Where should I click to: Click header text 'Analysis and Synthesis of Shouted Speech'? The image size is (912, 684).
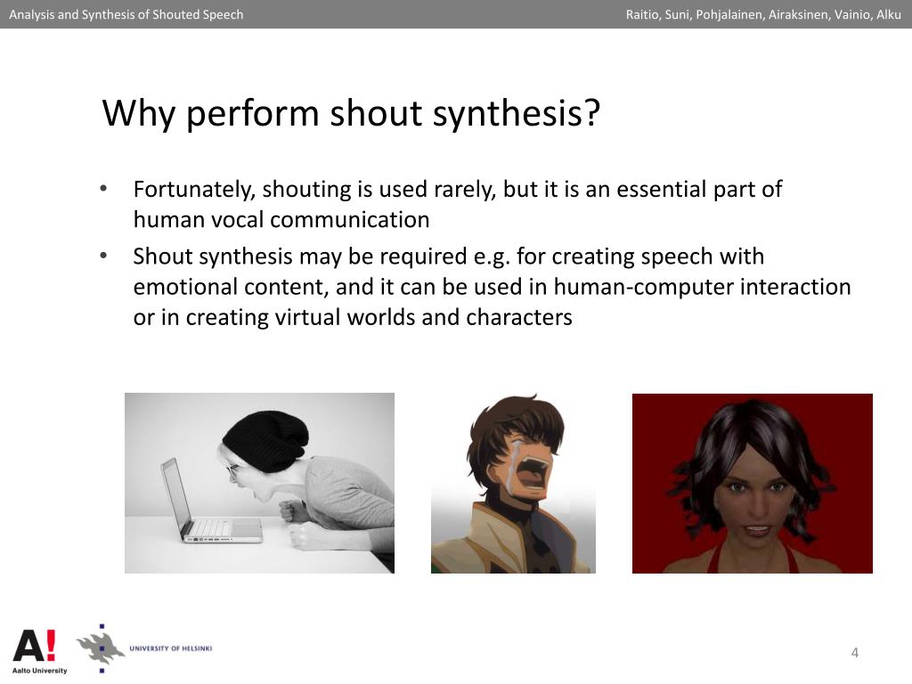pyautogui.click(x=126, y=14)
